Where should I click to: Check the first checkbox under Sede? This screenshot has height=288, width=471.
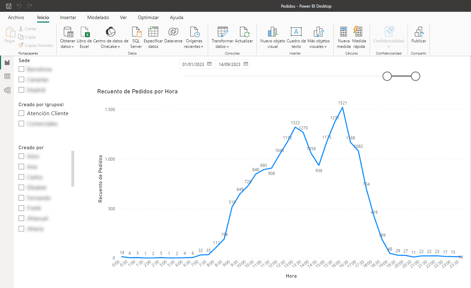(22, 69)
